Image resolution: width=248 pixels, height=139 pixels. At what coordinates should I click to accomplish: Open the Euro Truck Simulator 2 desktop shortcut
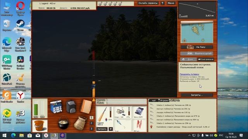pos(20,45)
